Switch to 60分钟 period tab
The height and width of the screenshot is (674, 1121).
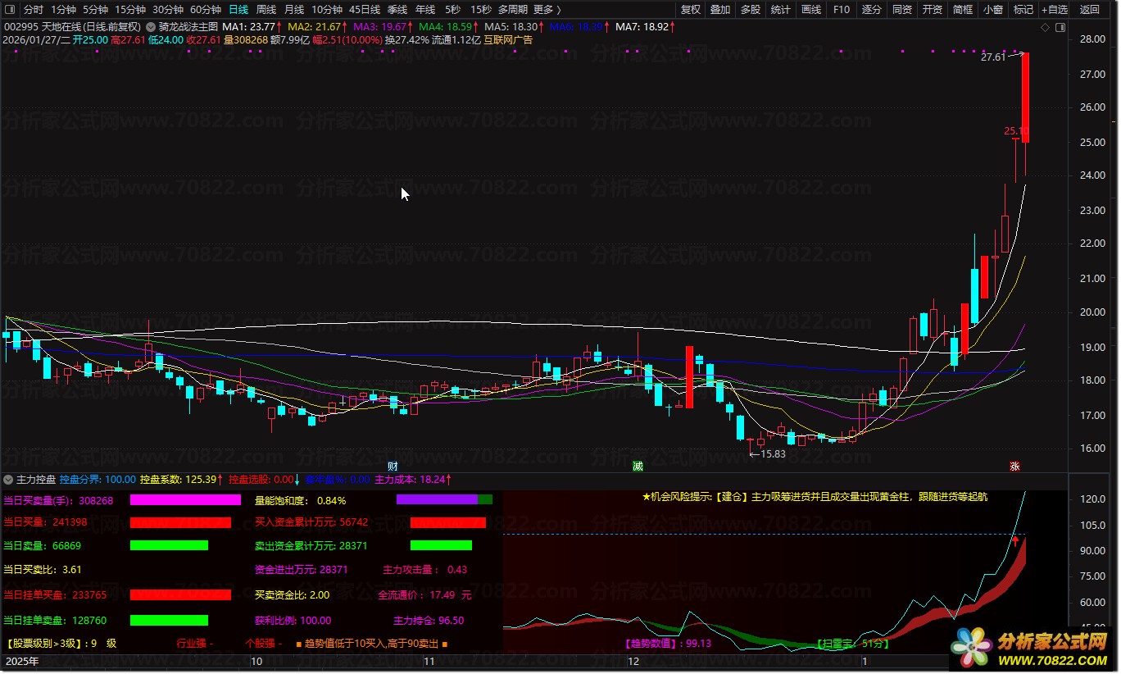(206, 10)
